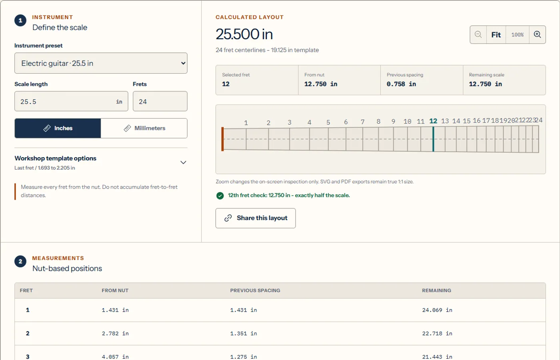Click the REMAINING column header

click(436, 291)
